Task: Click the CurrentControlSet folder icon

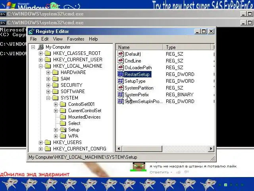Action: 63,111
